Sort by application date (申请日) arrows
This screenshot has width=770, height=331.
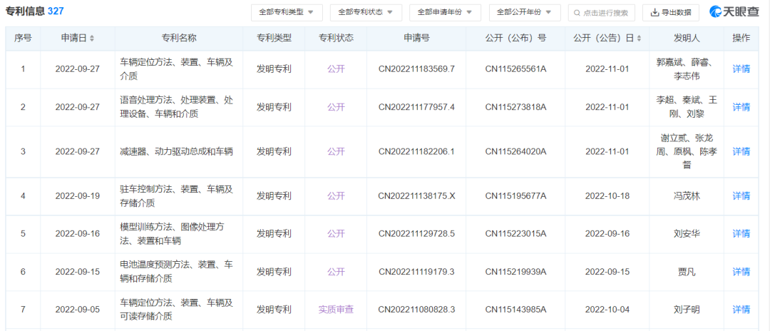[92, 39]
